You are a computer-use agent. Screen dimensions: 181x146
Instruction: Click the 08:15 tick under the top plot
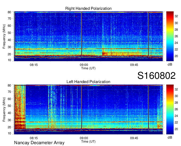click(x=34, y=65)
